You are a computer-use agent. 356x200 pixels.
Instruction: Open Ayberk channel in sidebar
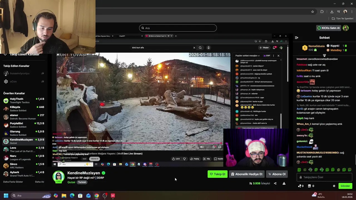pos(24,174)
